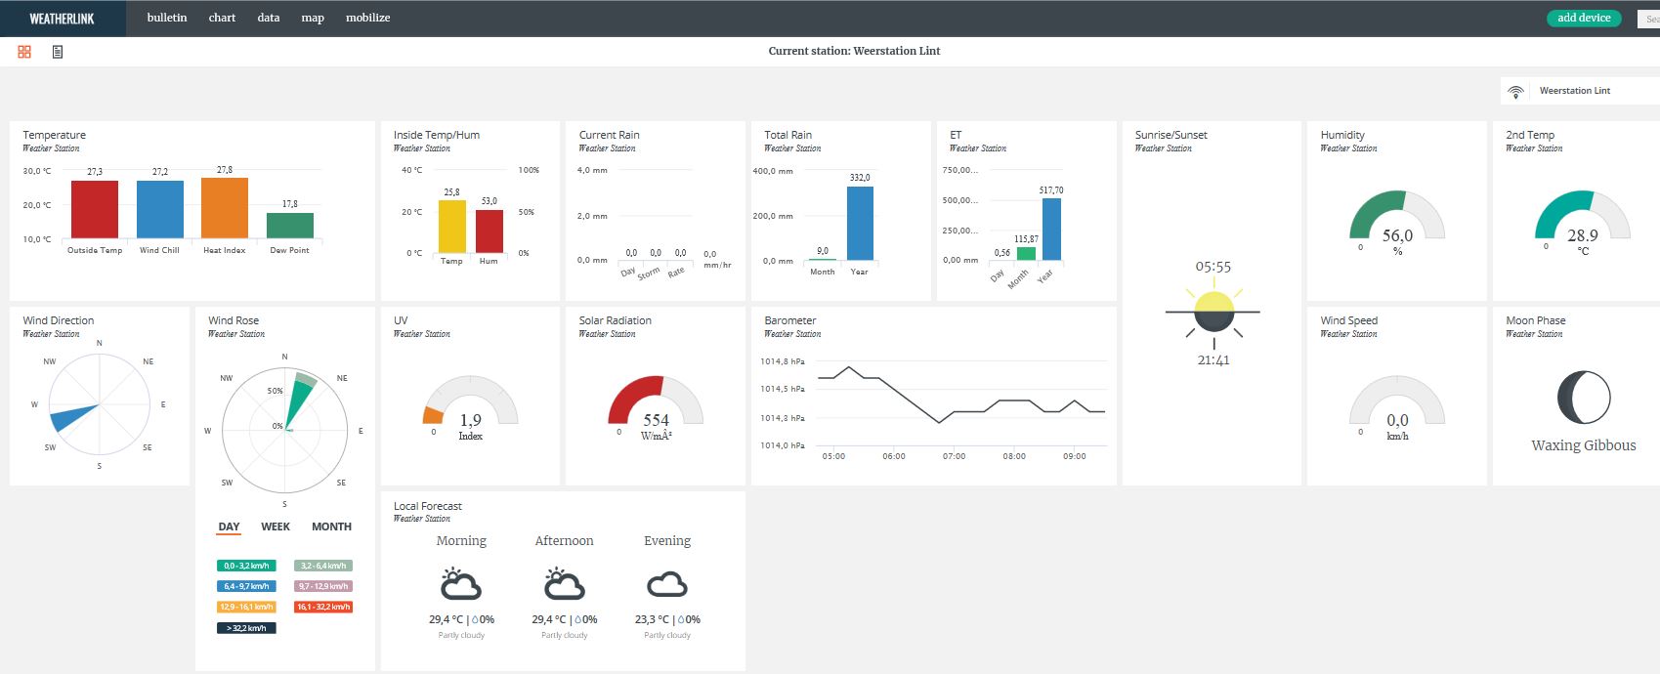Screen dimensions: 1660x674
Task: Click the Afternoon partly cloudy forecast icon
Action: pos(564,584)
